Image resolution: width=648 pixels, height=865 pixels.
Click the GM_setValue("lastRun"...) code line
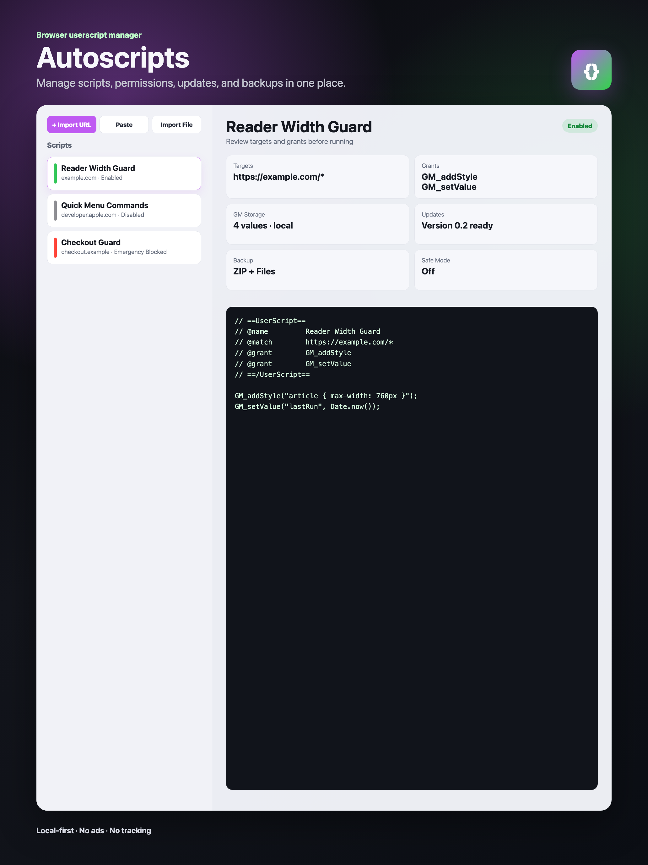pos(307,407)
